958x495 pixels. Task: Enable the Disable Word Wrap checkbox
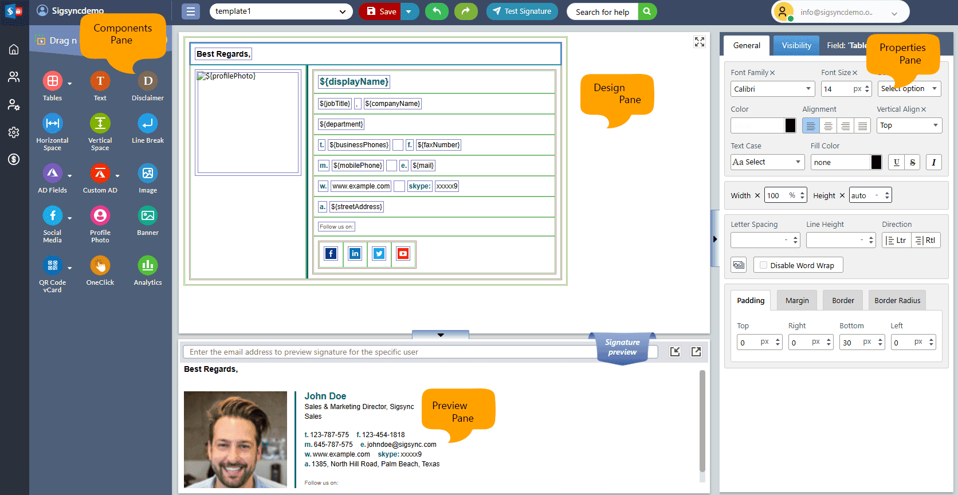pyautogui.click(x=763, y=265)
